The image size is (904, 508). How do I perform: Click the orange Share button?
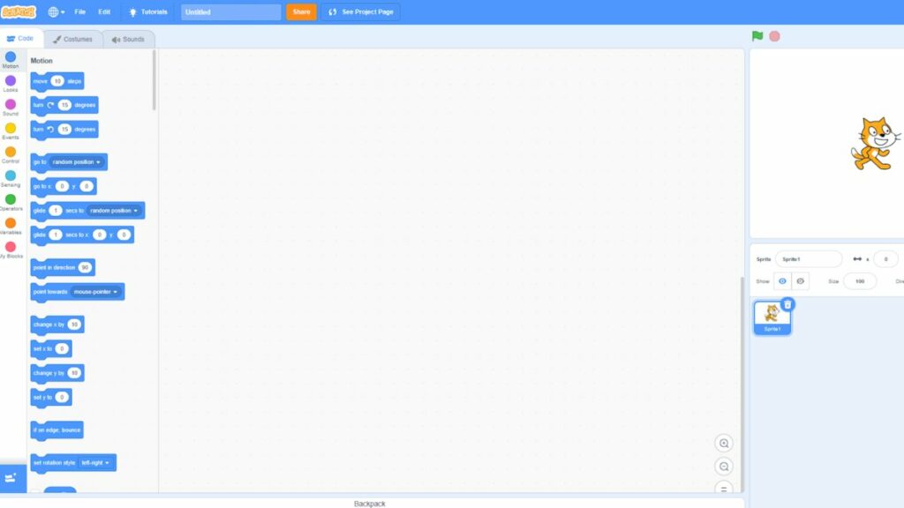[300, 12]
